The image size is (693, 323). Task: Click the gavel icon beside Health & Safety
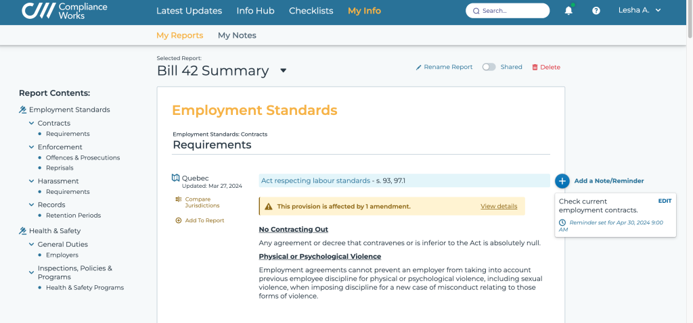23,231
